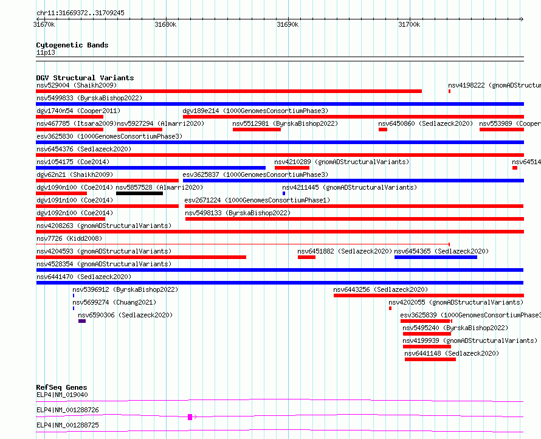
Task: Click nsv4199939 (gnomADStructuralVariants) label
Action: [x=470, y=340]
